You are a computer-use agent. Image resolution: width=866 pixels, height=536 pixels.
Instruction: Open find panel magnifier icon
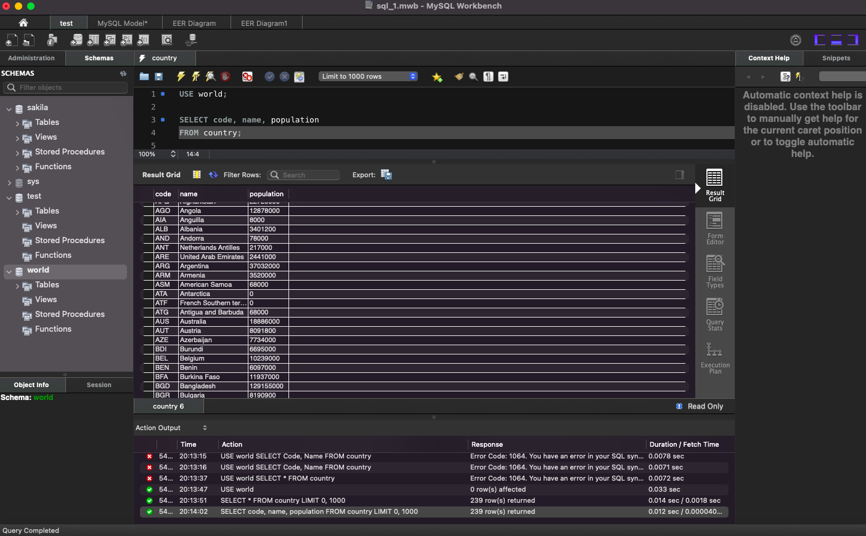pyautogui.click(x=473, y=77)
